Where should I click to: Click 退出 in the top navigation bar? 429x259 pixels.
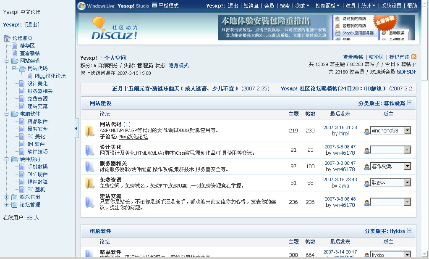[x=233, y=6]
